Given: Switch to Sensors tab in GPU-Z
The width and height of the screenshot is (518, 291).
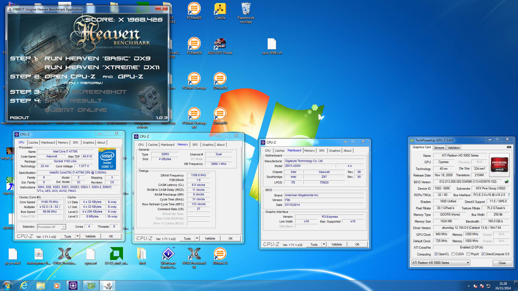Looking at the screenshot, I should pos(439,148).
